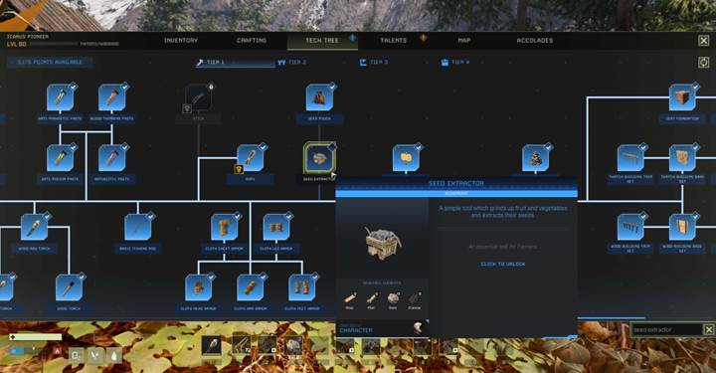Switch to the Crafting tab
The width and height of the screenshot is (716, 373).
pos(252,41)
